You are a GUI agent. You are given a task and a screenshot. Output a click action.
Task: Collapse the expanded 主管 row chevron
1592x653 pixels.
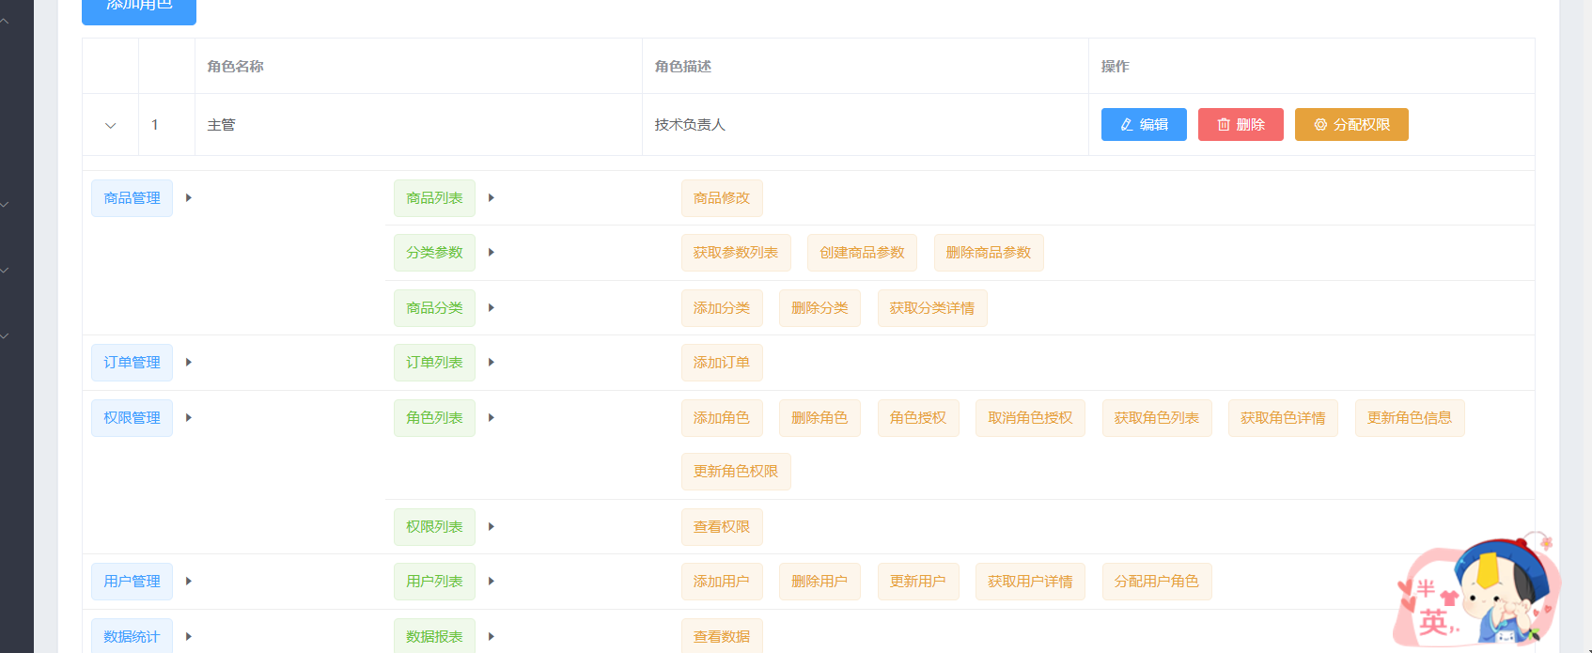click(x=110, y=125)
